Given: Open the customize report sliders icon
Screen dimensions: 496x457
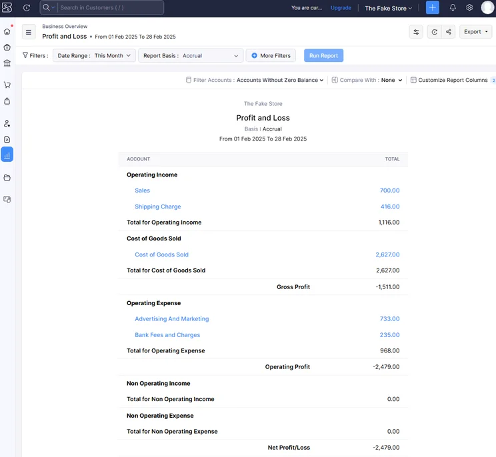Looking at the screenshot, I should pos(416,31).
